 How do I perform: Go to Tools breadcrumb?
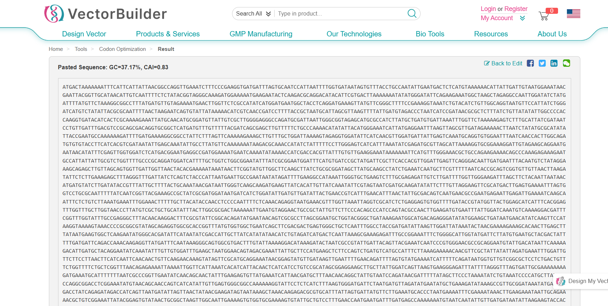pos(81,49)
